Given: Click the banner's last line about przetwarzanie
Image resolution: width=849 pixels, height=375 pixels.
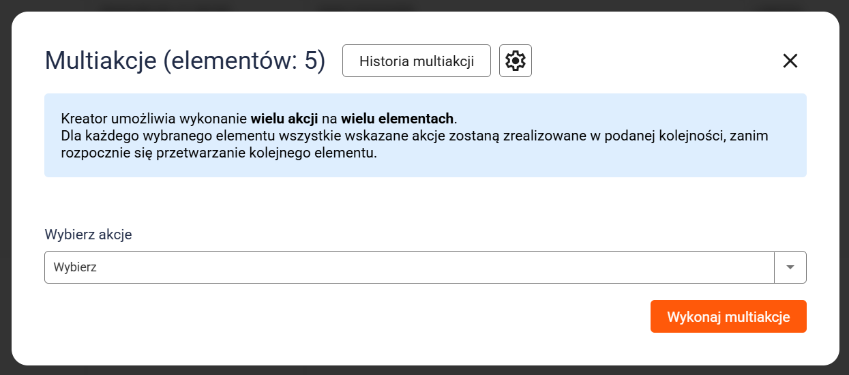Looking at the screenshot, I should pyautogui.click(x=218, y=153).
